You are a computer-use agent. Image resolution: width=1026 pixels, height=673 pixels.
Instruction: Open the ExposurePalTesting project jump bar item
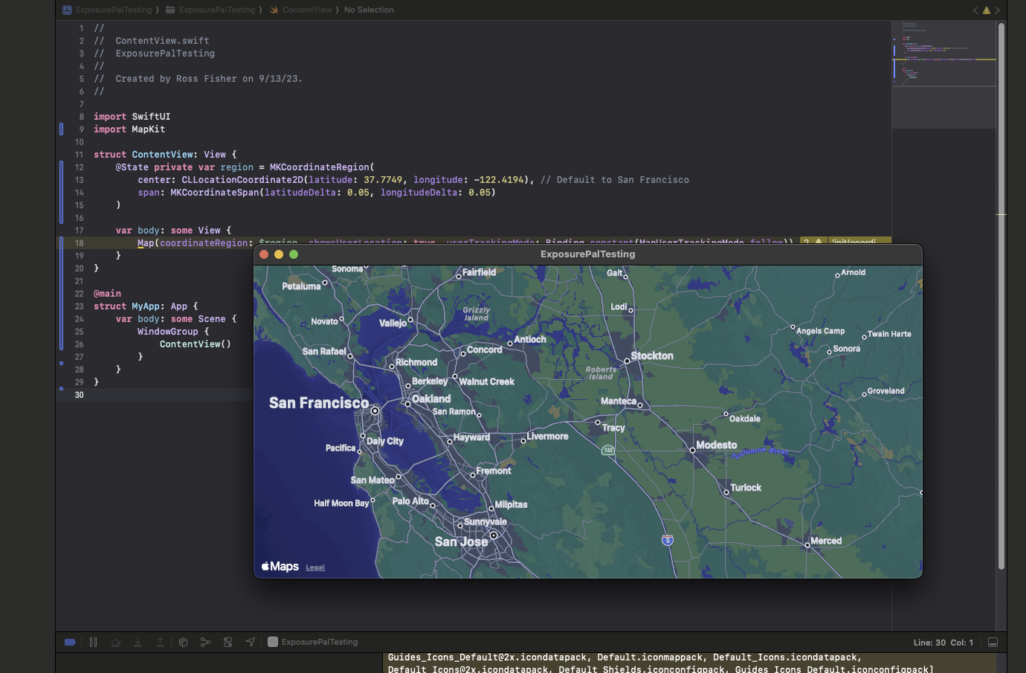tap(108, 10)
